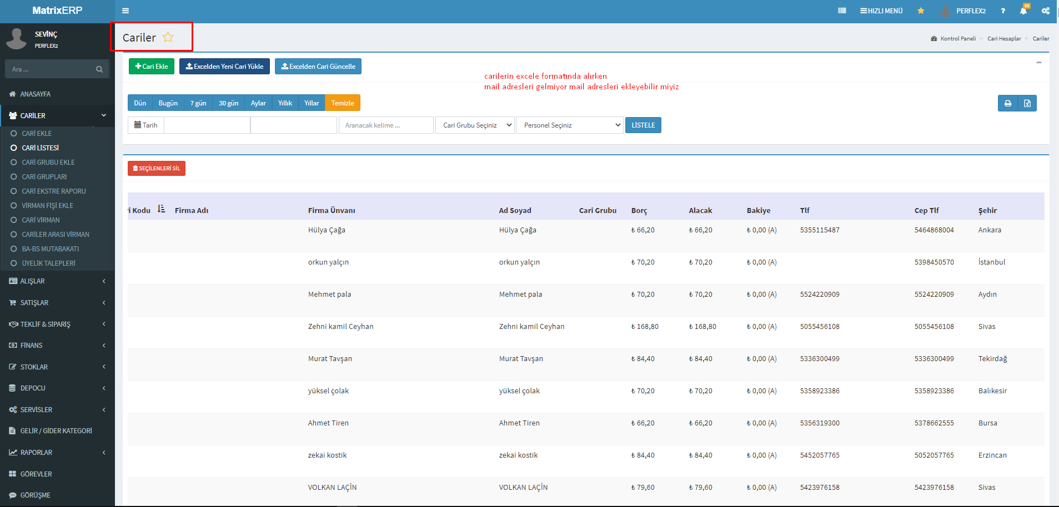
Task: Open the help question mark icon
Action: pos(1003,11)
